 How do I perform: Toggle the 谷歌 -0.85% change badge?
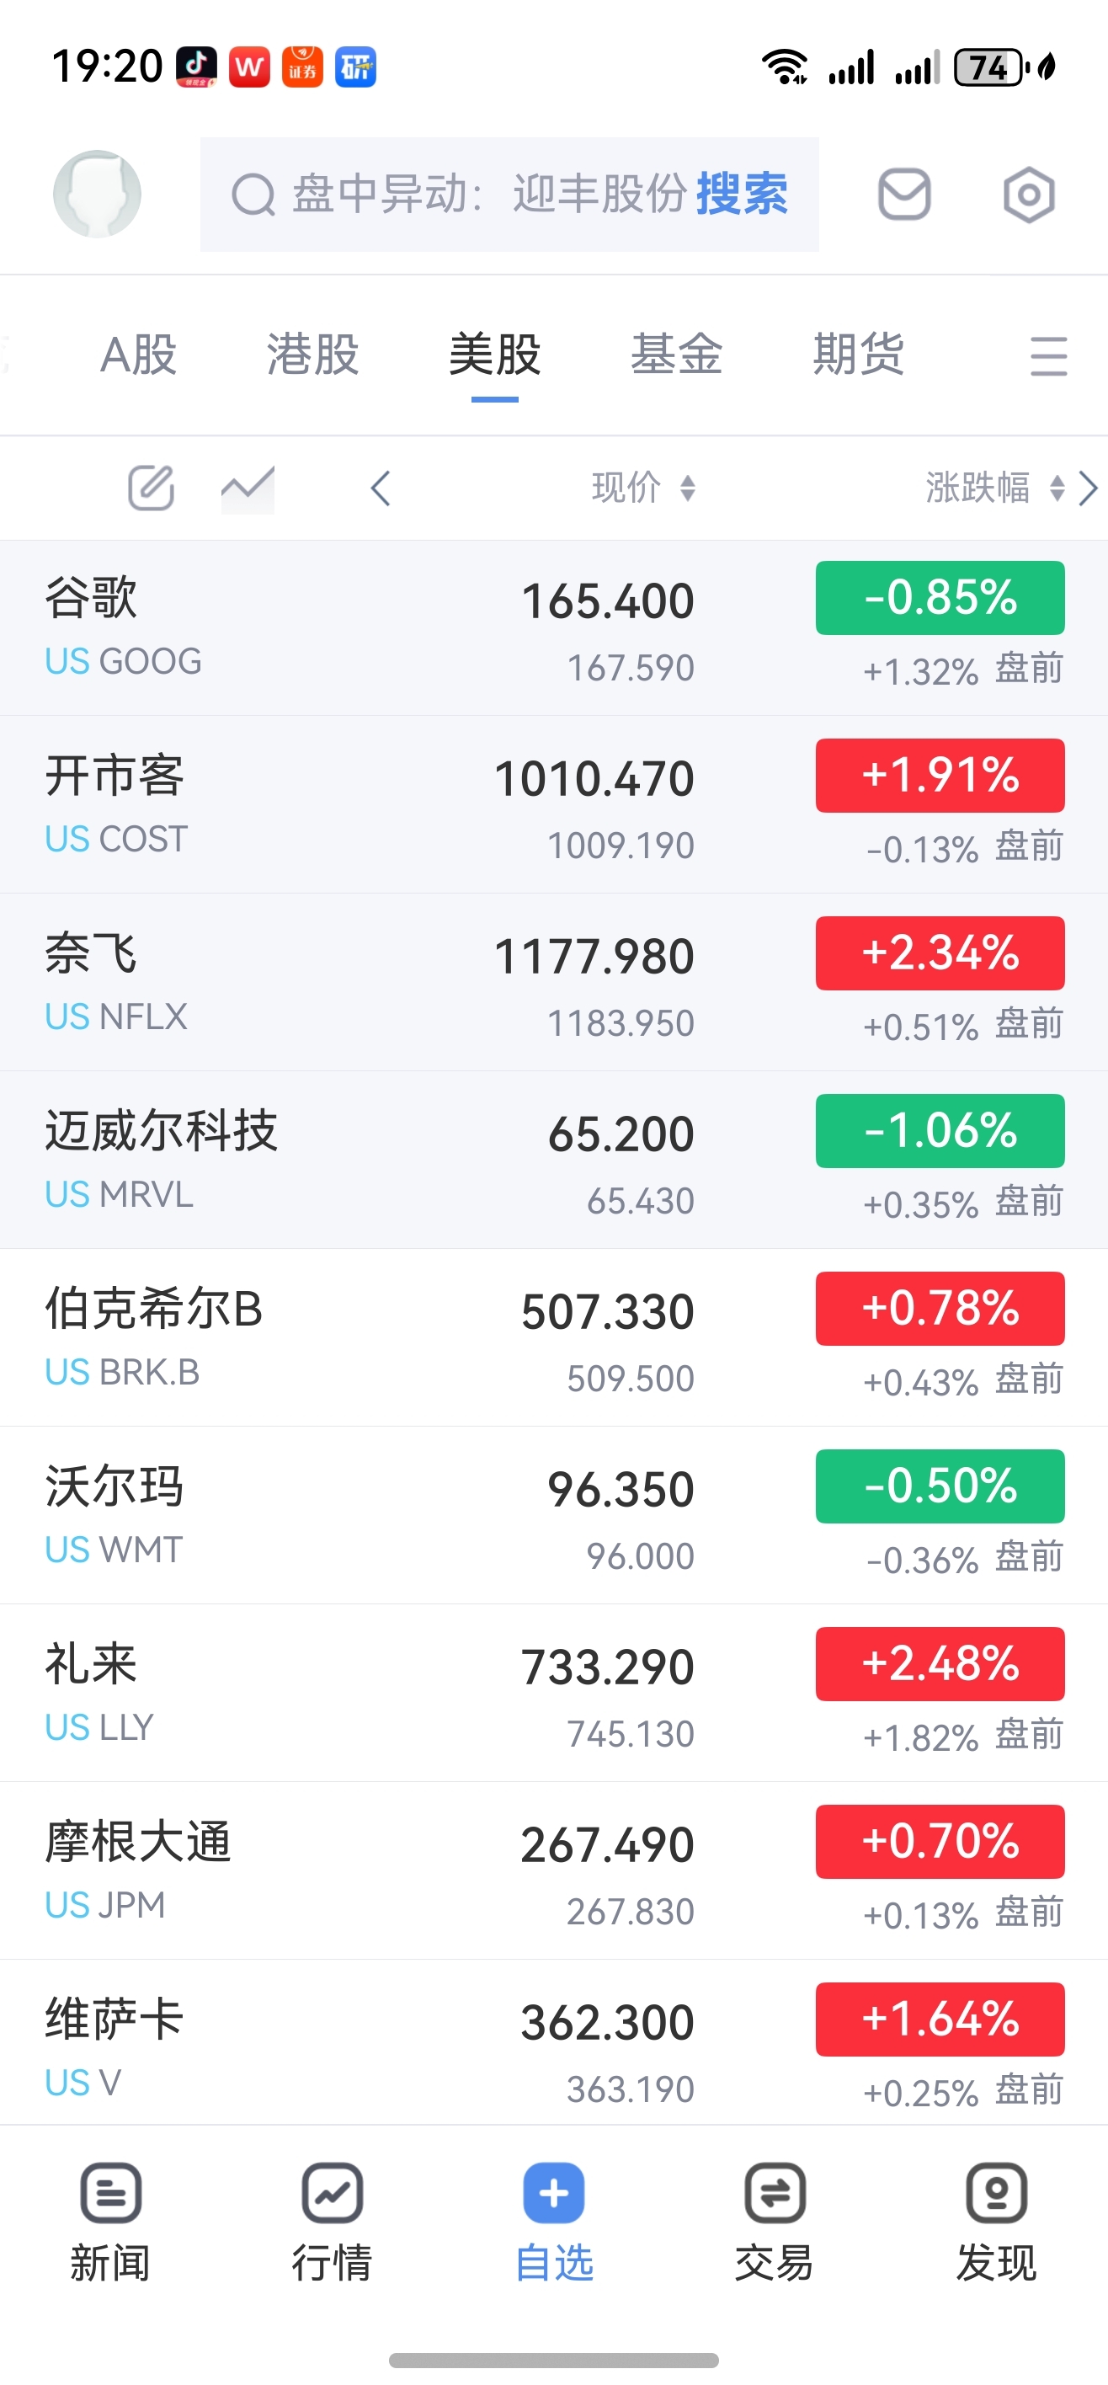pyautogui.click(x=940, y=598)
